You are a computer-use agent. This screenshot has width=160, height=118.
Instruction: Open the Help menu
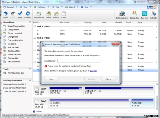pos(86,7)
